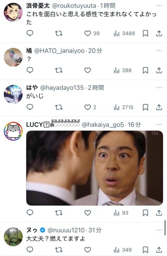This screenshot has width=167, height=256.
Task: Expand more options for LUCY's tweet
Action: click(159, 125)
